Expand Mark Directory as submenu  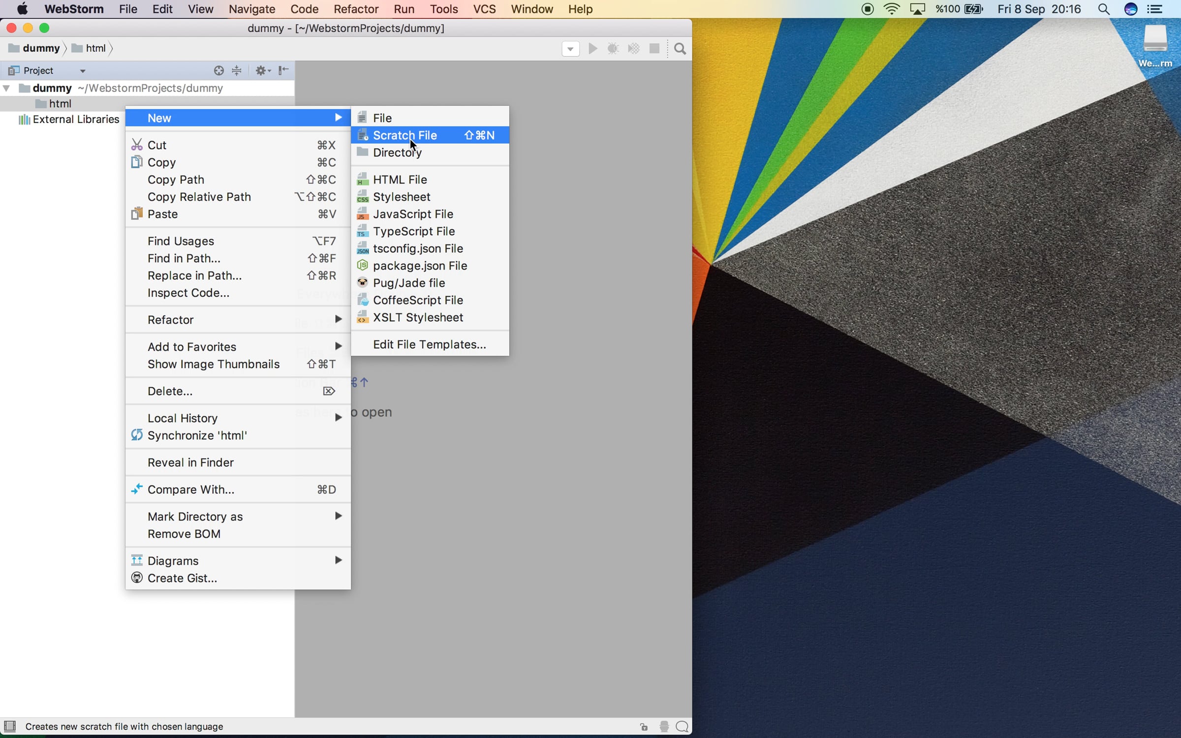click(x=238, y=517)
